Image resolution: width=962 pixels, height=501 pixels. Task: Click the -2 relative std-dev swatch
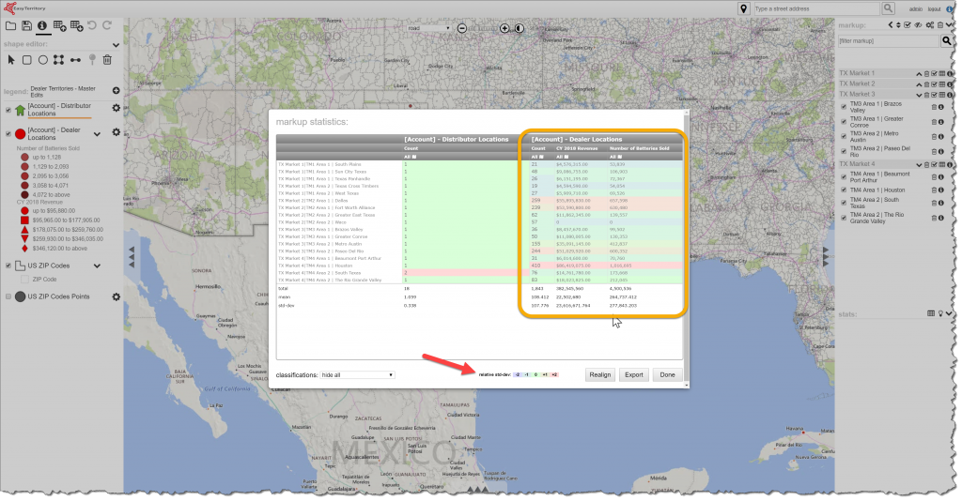518,375
